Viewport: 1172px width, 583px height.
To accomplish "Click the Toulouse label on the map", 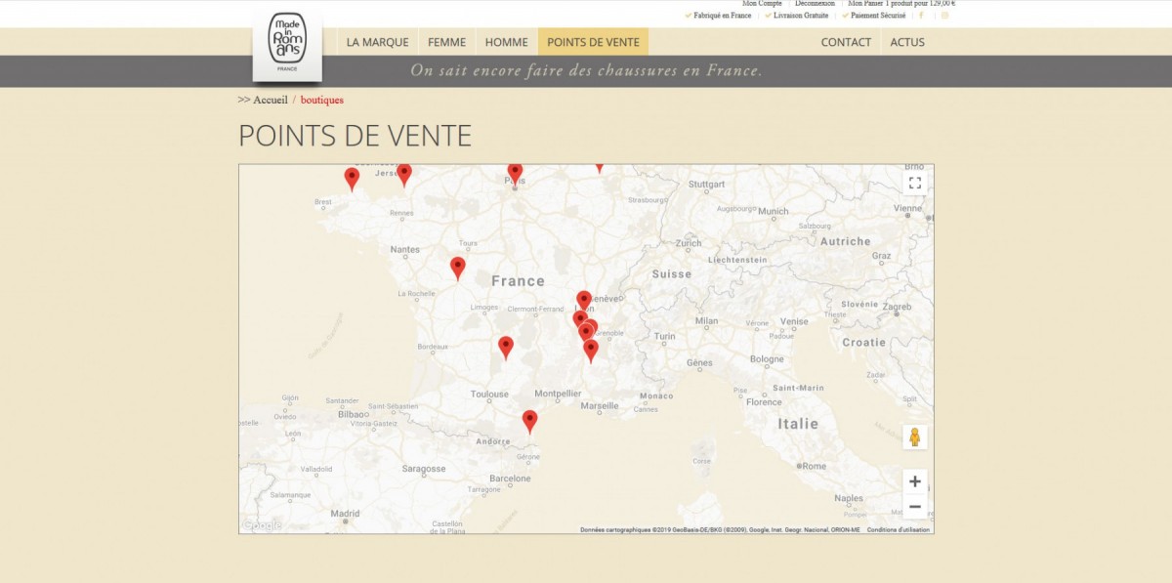I will point(489,395).
